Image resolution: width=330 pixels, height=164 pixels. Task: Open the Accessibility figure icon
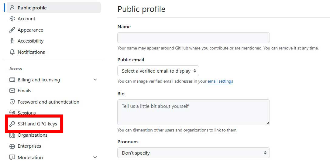tap(12, 41)
